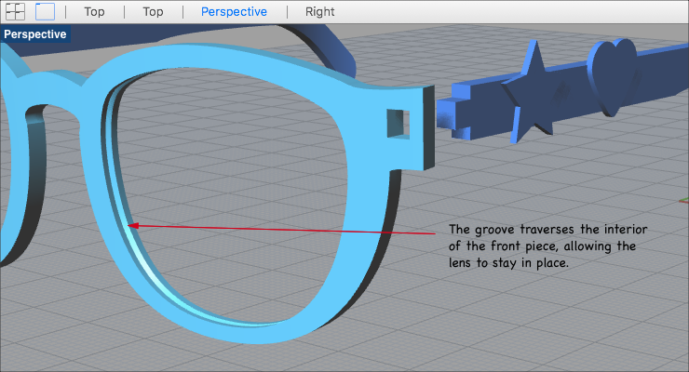Select the star shape on the temple arm
Screen dimensions: 689x372
[532, 92]
